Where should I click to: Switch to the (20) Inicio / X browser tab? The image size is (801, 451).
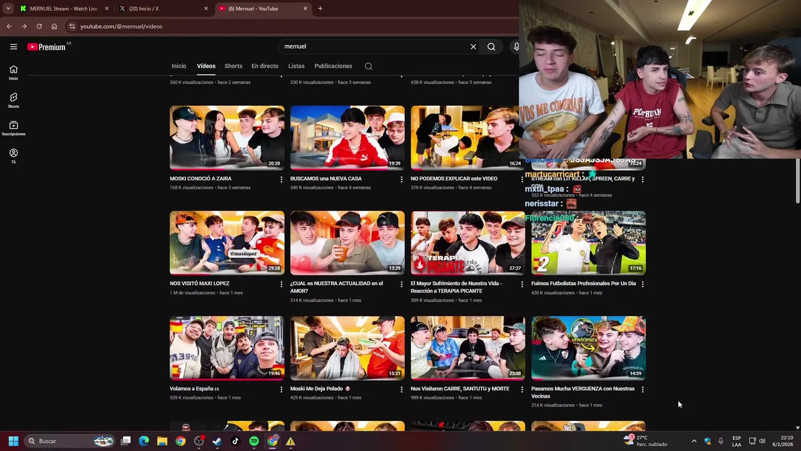click(x=163, y=9)
